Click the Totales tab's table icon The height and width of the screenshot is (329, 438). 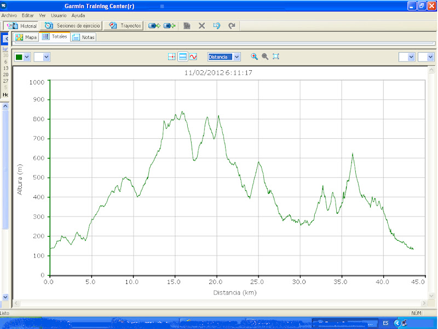coord(45,36)
